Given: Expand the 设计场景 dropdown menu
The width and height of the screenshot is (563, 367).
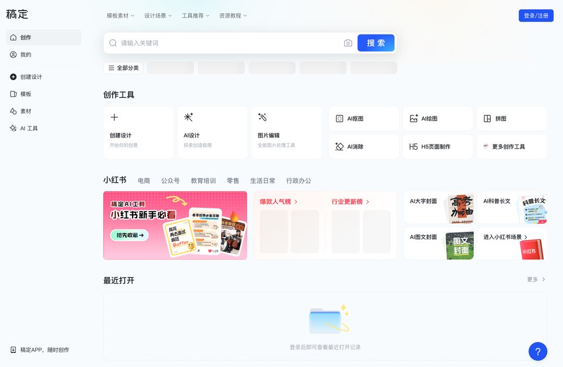Looking at the screenshot, I should (x=158, y=16).
